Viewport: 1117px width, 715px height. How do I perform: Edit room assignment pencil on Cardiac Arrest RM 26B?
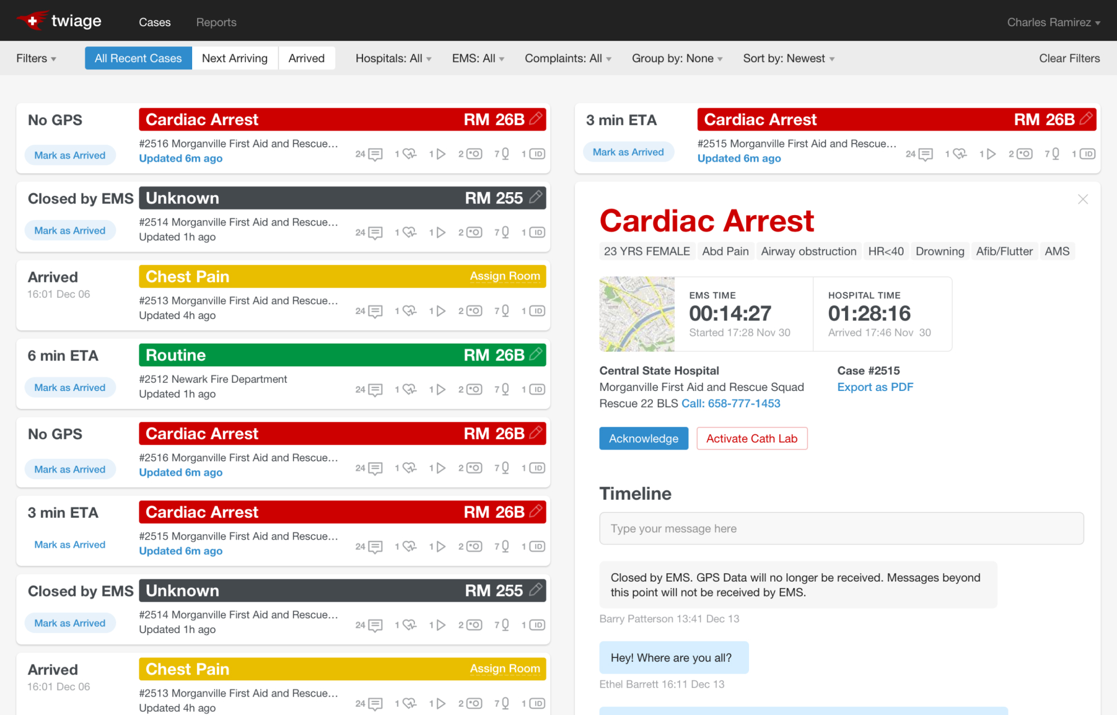(536, 119)
